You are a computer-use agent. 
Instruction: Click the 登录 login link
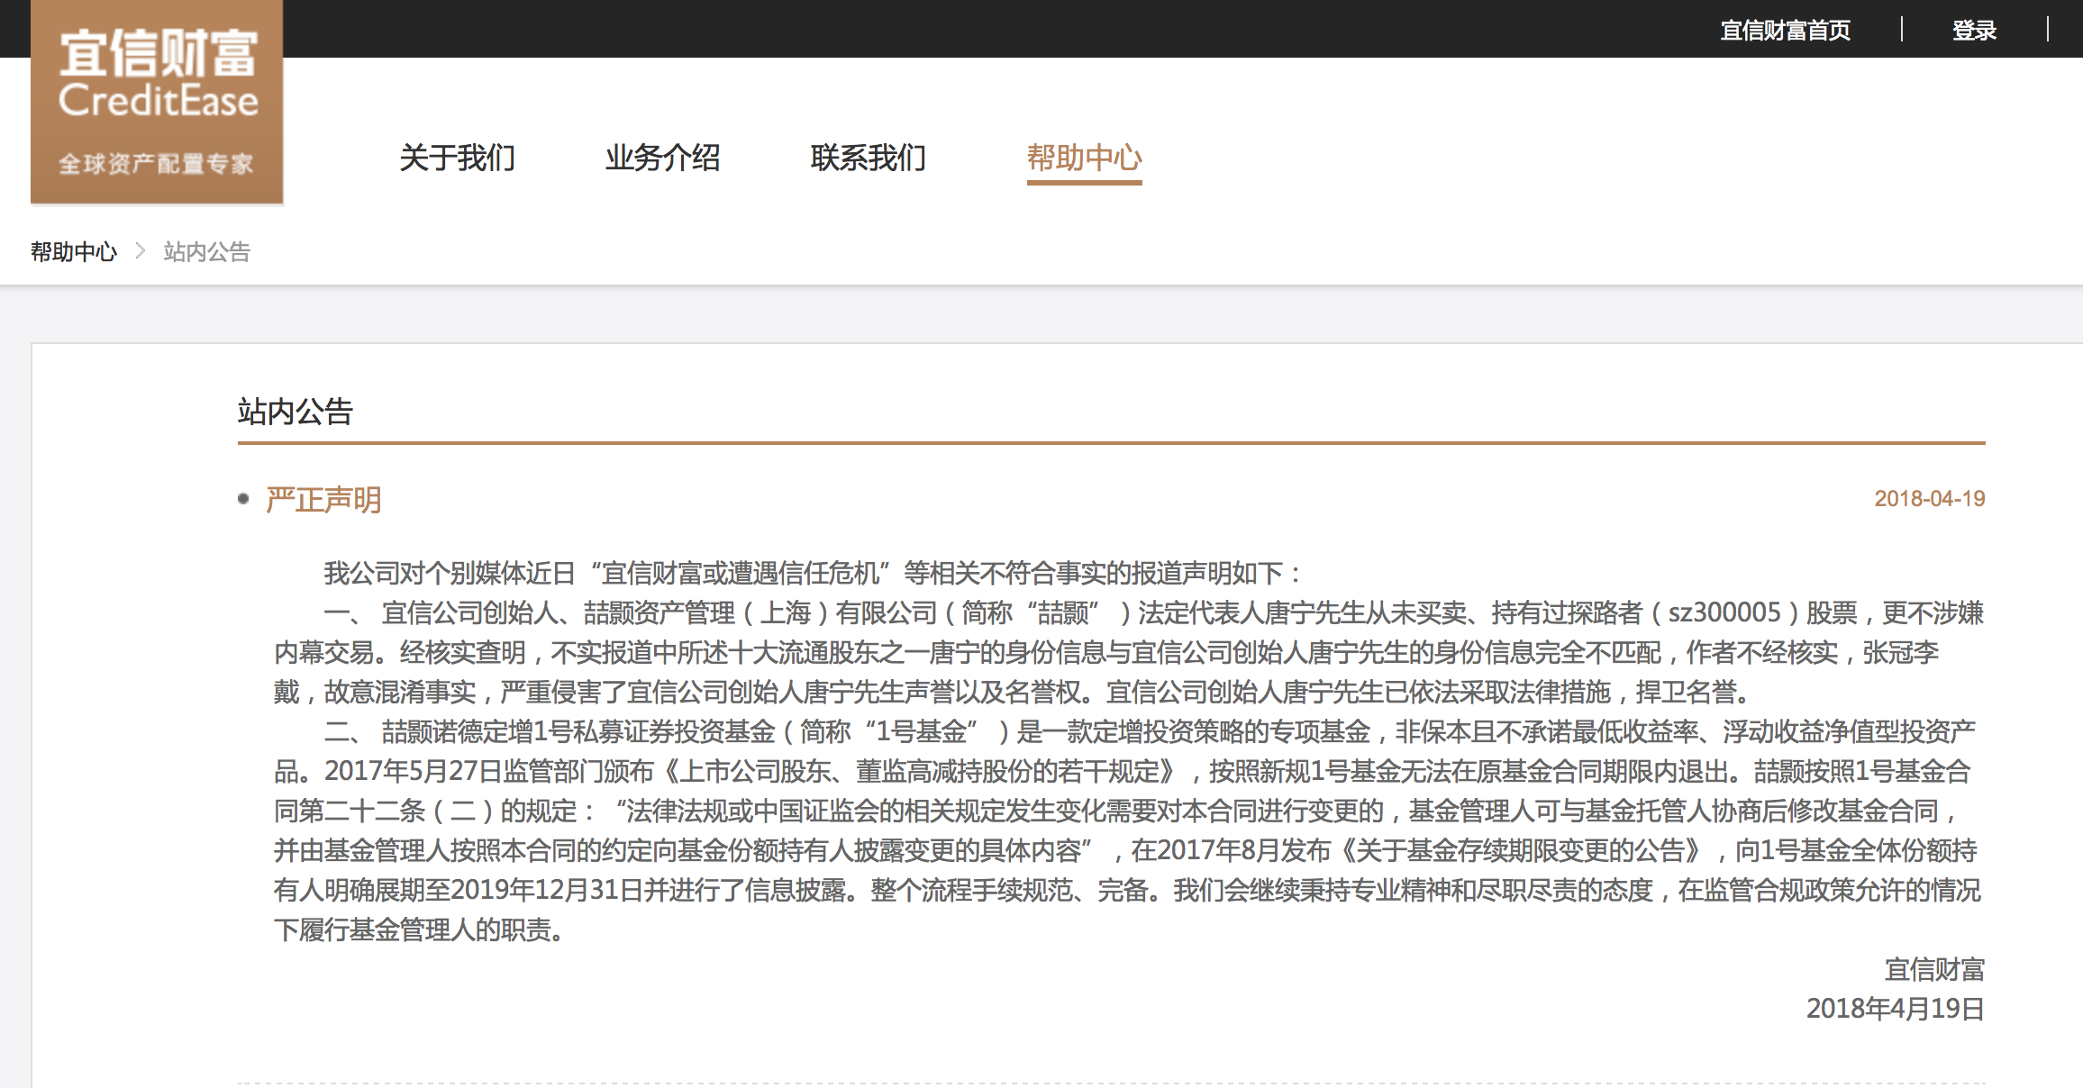coord(1974,31)
